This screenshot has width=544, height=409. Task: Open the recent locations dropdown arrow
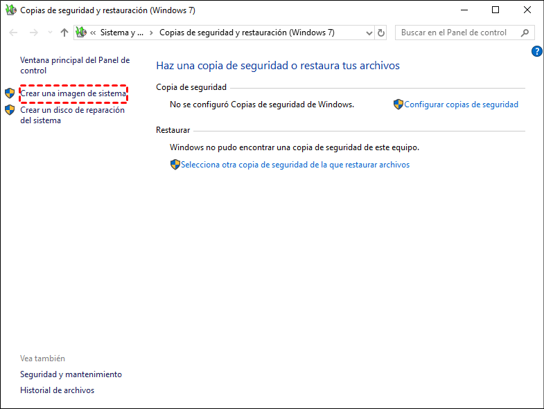point(50,33)
